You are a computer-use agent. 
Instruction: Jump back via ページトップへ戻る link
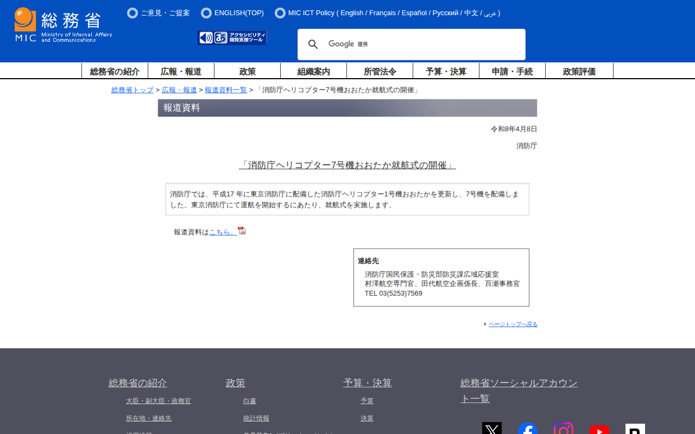(513, 324)
